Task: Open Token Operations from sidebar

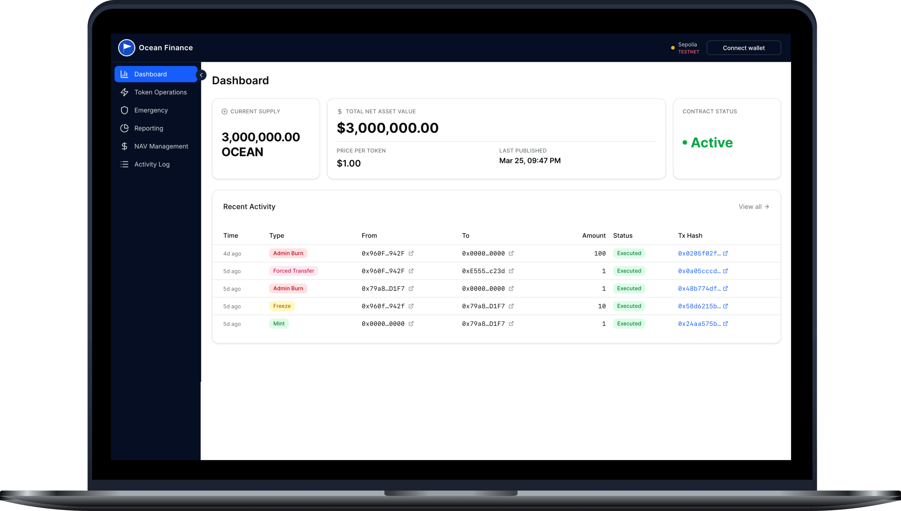Action: pyautogui.click(x=160, y=92)
